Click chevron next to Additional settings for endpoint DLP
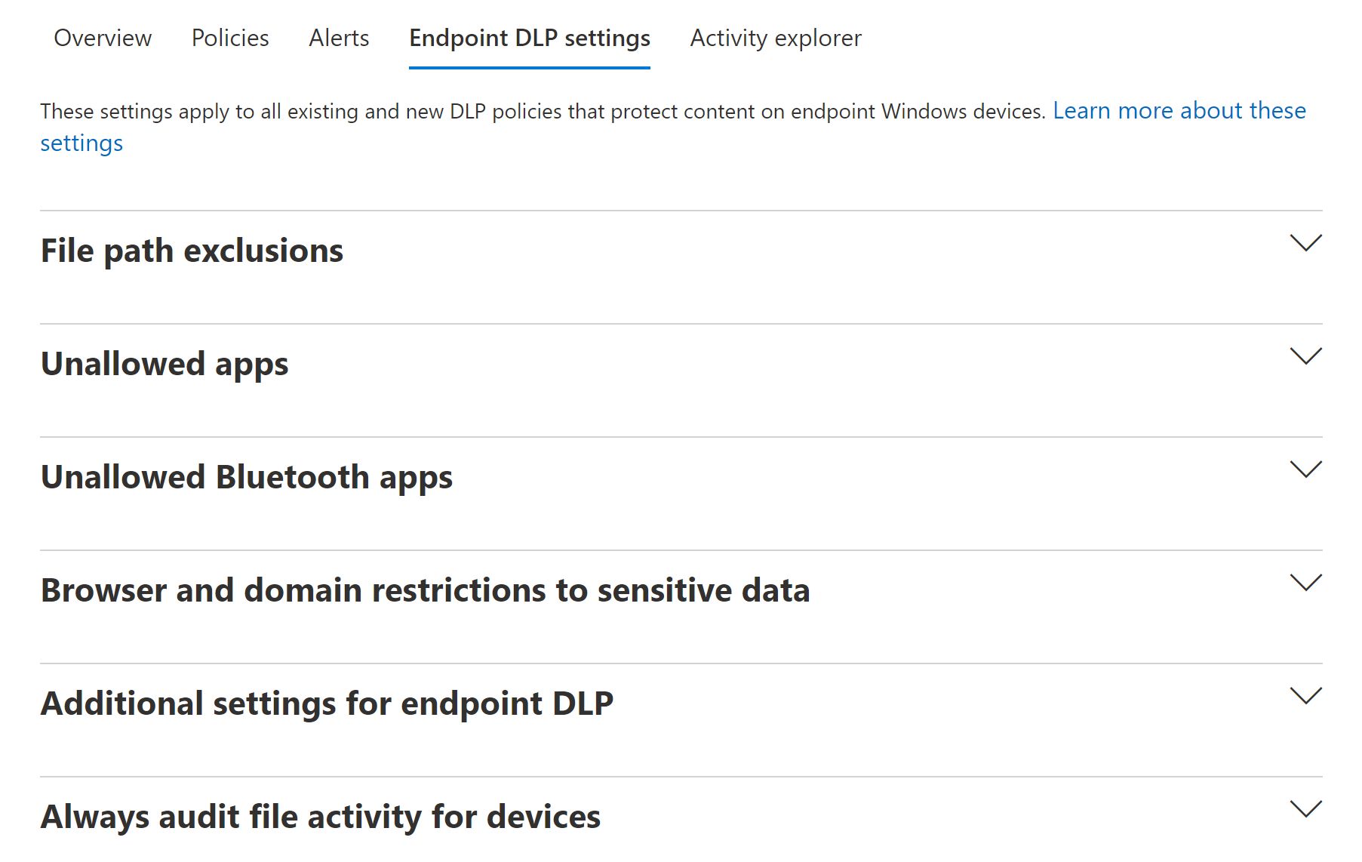This screenshot has height=862, width=1362. tap(1305, 696)
